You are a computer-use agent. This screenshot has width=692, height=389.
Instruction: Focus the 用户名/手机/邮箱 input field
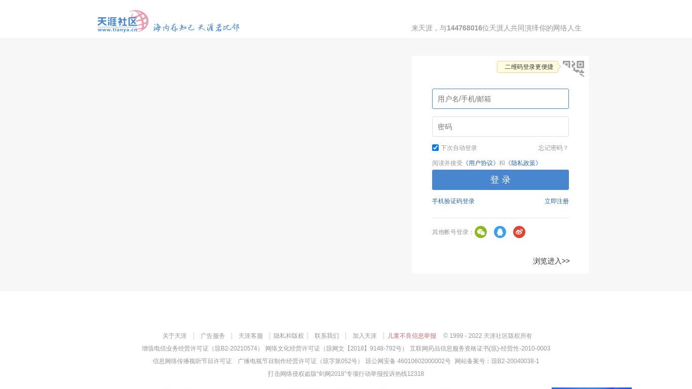[501, 99]
